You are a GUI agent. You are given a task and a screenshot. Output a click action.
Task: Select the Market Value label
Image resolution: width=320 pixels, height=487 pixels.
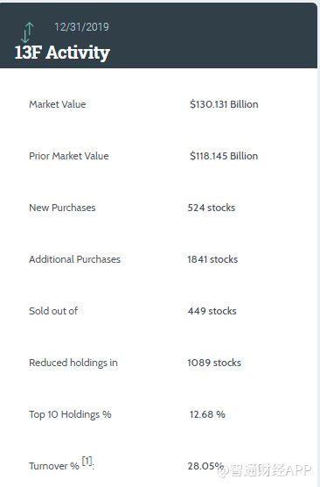58,104
